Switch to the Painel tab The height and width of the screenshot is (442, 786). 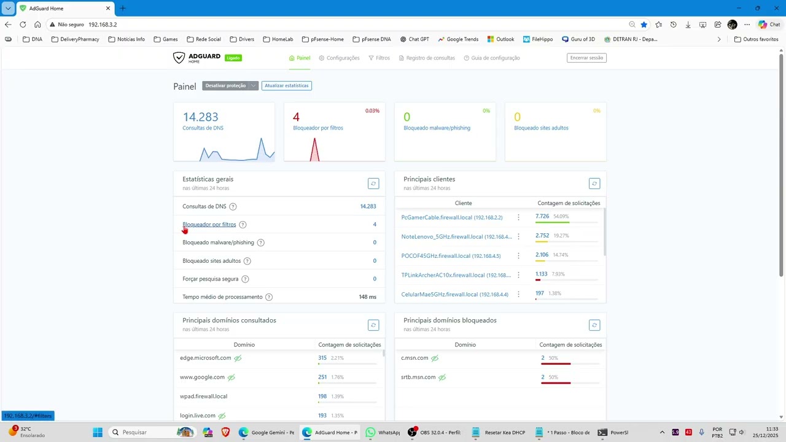tap(300, 58)
